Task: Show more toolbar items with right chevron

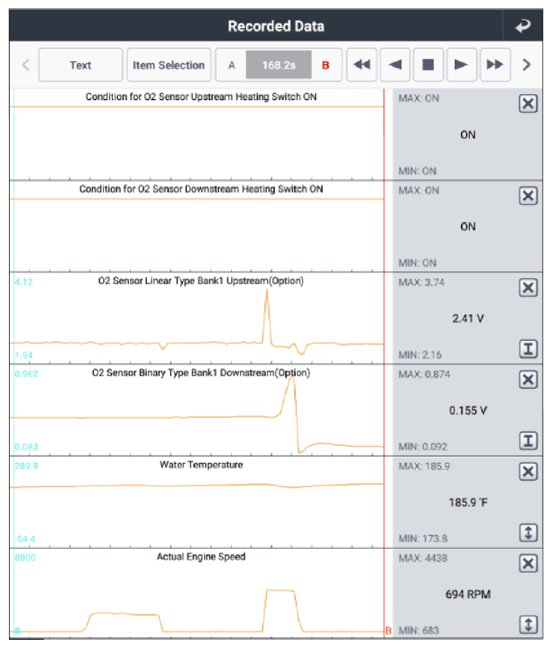Action: tap(527, 65)
